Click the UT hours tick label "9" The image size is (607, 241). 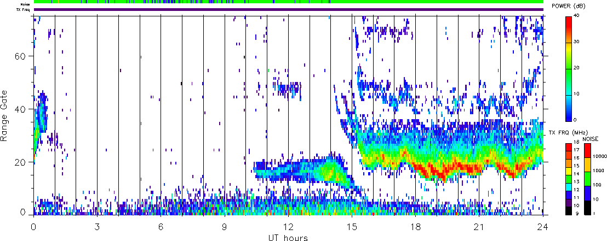coord(225,227)
